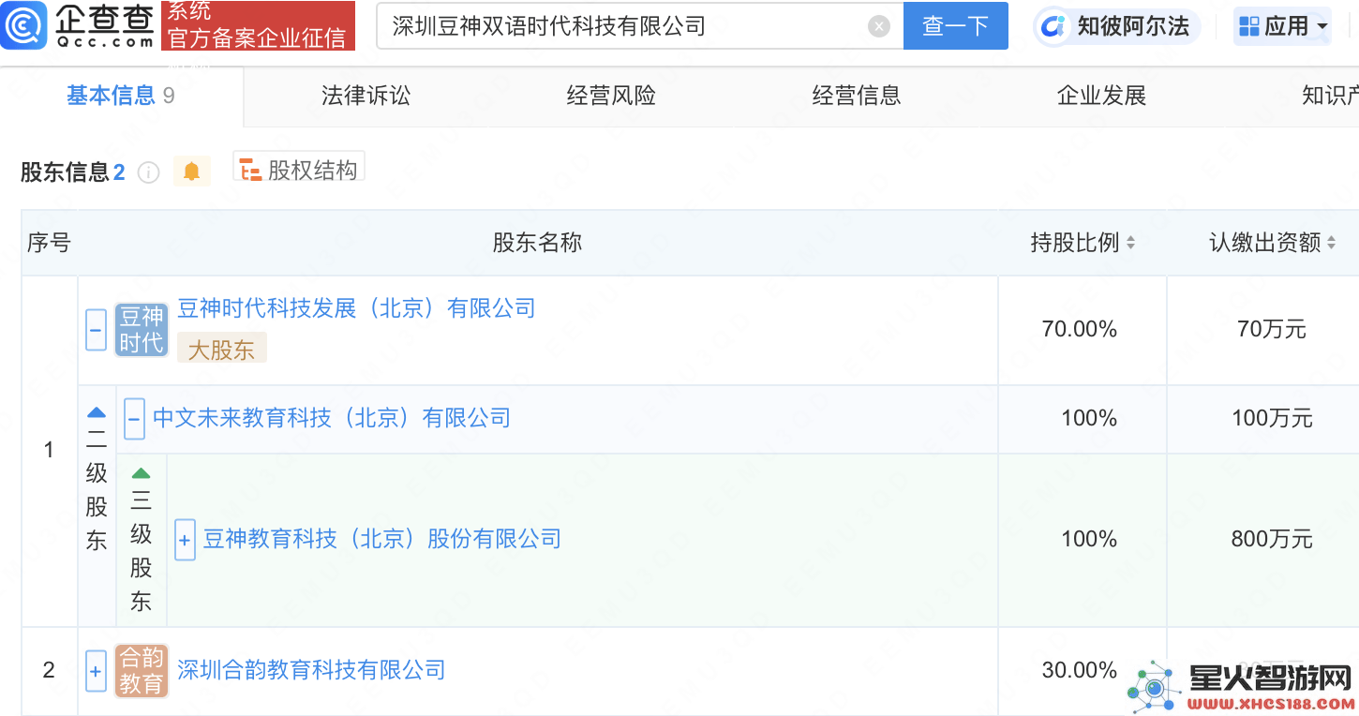This screenshot has height=716, width=1359.
Task: Open the 应用 dropdown menu
Action: click(x=1284, y=26)
